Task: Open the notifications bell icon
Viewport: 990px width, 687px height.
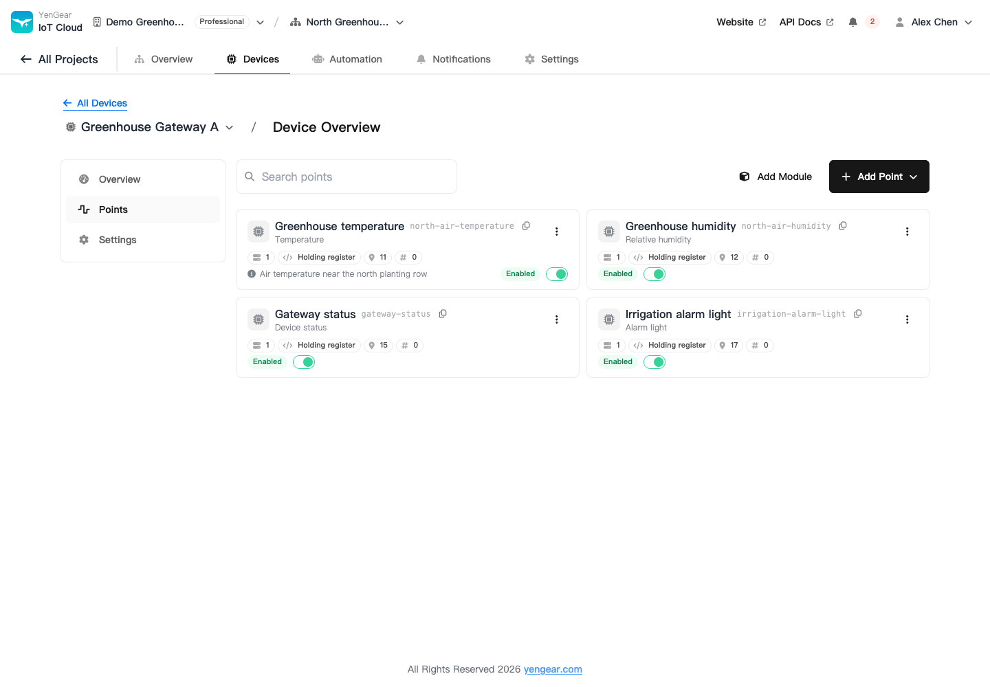Action: tap(852, 22)
